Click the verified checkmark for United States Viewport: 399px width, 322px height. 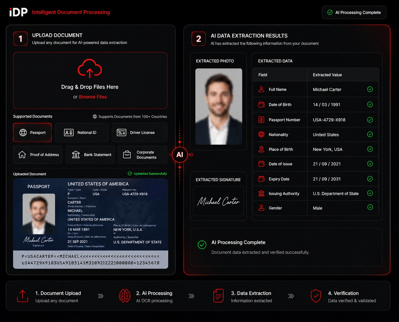click(x=370, y=134)
